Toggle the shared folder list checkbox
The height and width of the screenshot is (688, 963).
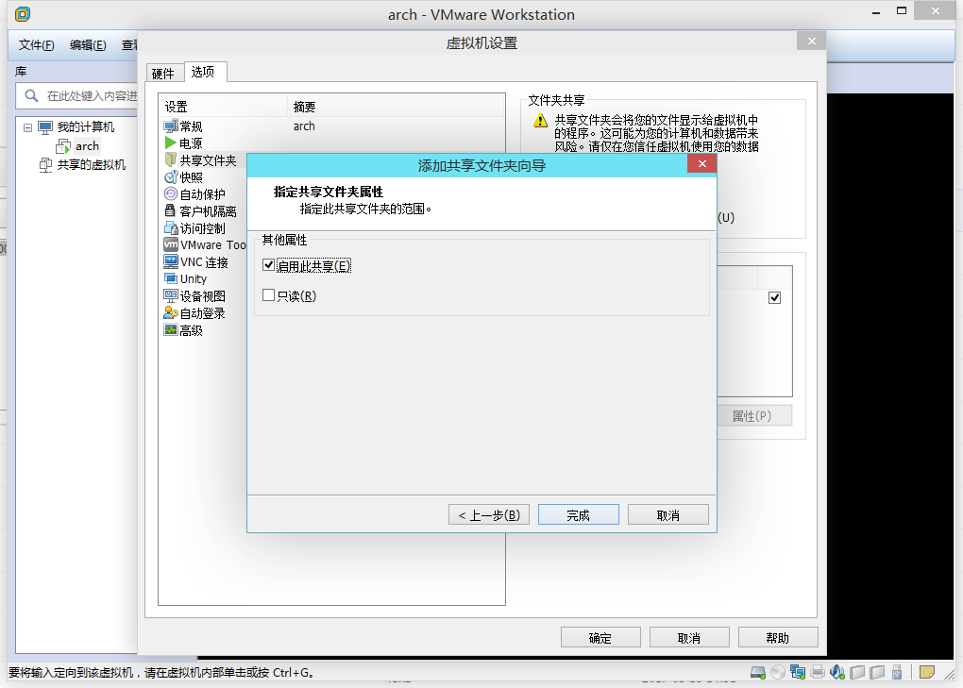(775, 297)
